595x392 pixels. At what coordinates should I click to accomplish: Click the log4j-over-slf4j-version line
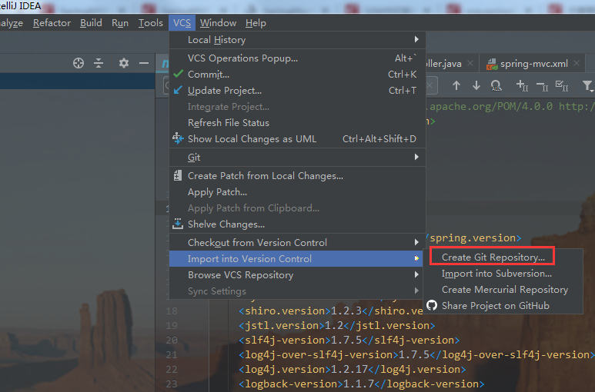click(x=416, y=354)
